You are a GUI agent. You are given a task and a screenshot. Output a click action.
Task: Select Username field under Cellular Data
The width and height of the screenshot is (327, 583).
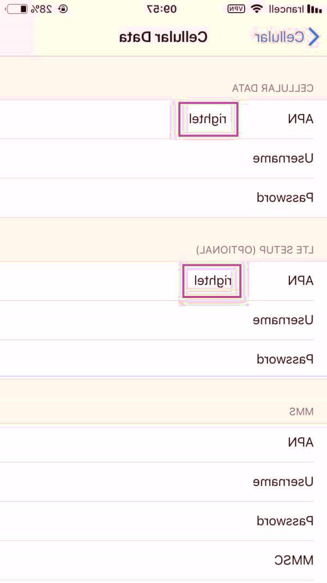pos(163,159)
